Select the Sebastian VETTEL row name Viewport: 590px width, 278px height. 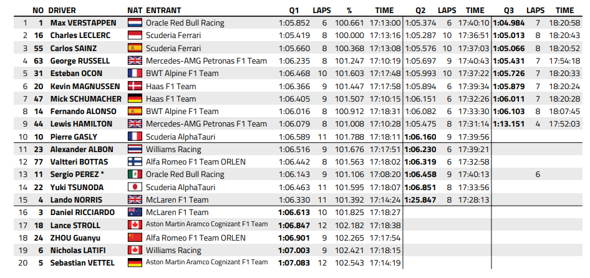[82, 263]
